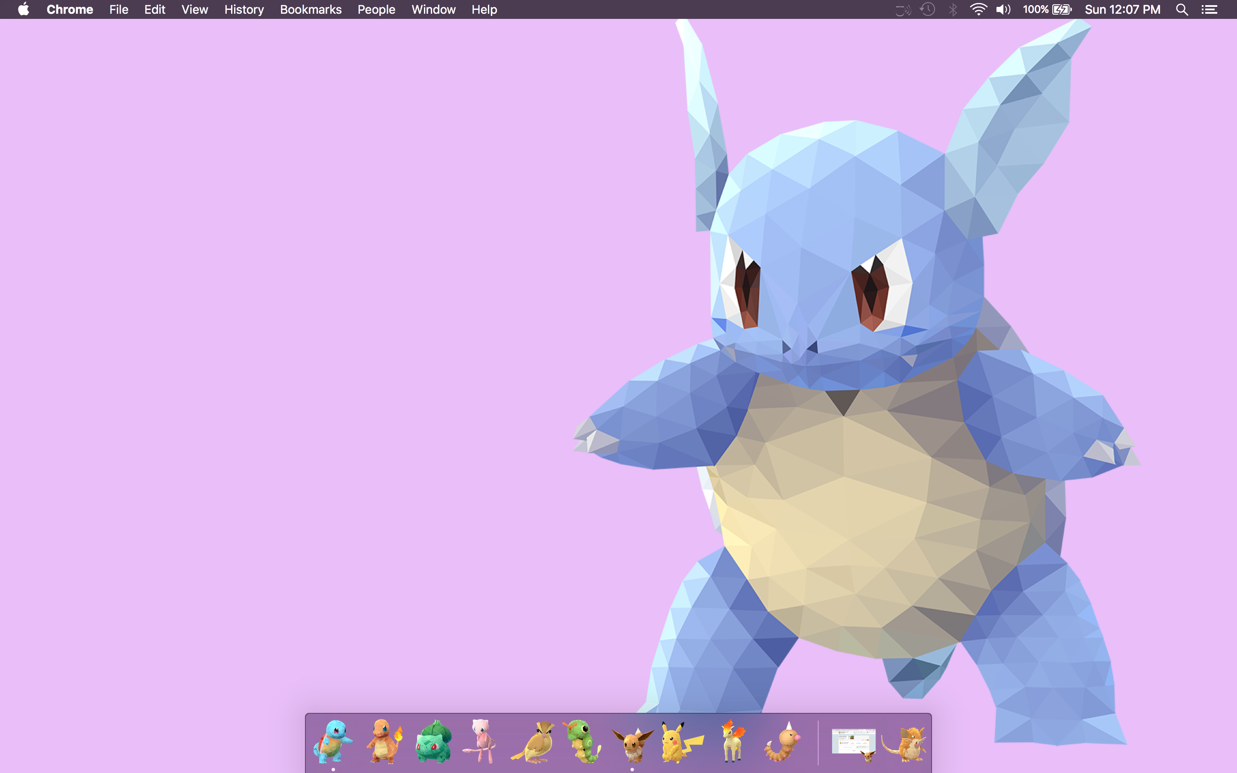Open the Charmander dock app
Screen dimensions: 1237x773
click(x=384, y=741)
